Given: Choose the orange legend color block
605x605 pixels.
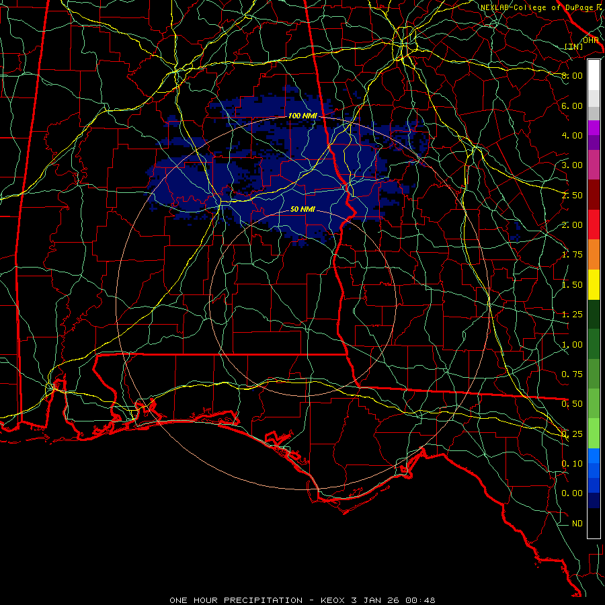Looking at the screenshot, I should pos(594,255).
